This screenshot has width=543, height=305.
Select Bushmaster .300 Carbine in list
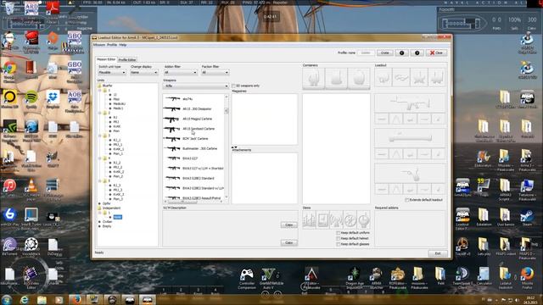pos(200,149)
